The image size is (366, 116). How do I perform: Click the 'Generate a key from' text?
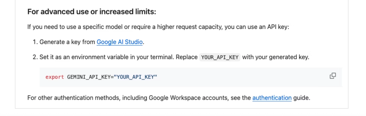pyautogui.click(x=67, y=42)
